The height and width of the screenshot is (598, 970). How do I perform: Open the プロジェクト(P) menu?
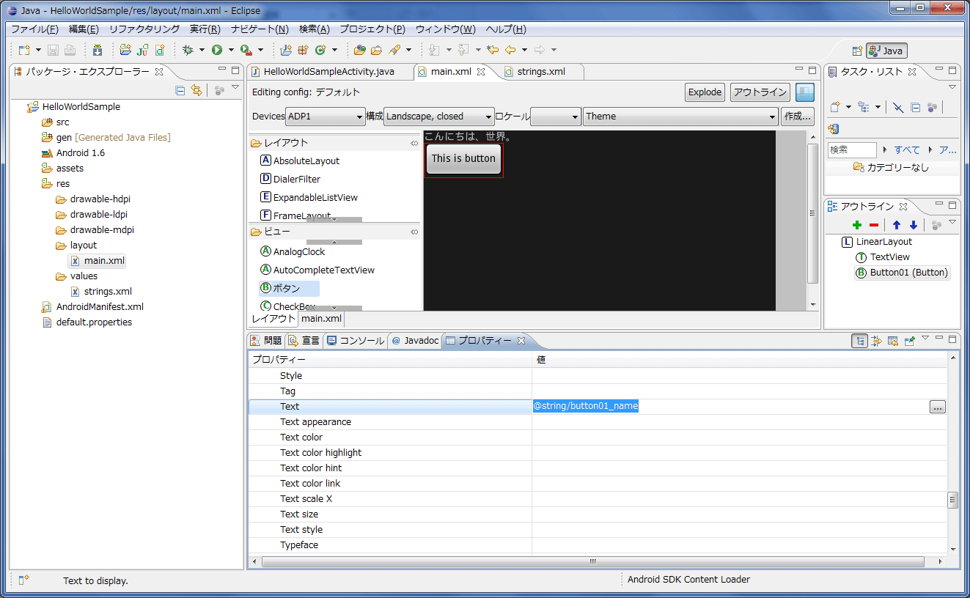click(x=372, y=29)
